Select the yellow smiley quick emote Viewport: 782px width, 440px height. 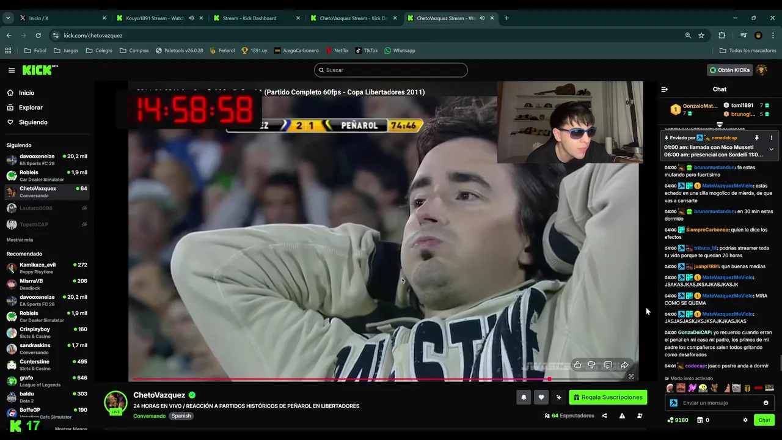pos(703,388)
